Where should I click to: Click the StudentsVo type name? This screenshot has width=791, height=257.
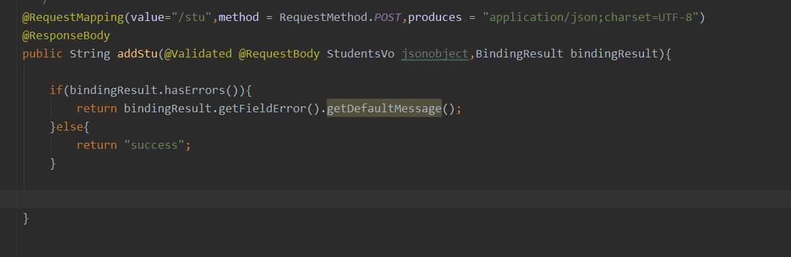[x=361, y=54]
